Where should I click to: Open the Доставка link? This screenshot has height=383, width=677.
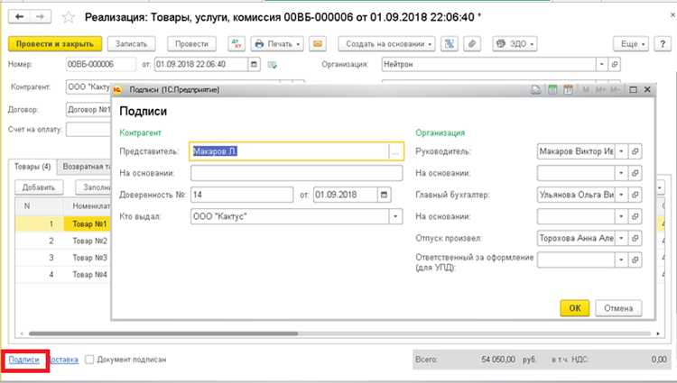[64, 360]
